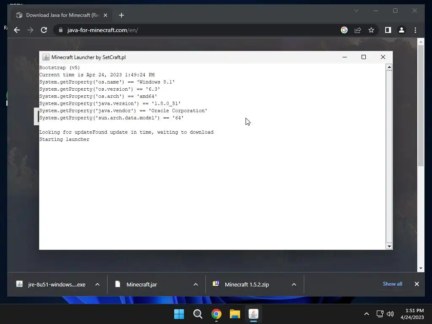Open the Windows Start menu
Screen dimensions: 432x324
[179, 314]
